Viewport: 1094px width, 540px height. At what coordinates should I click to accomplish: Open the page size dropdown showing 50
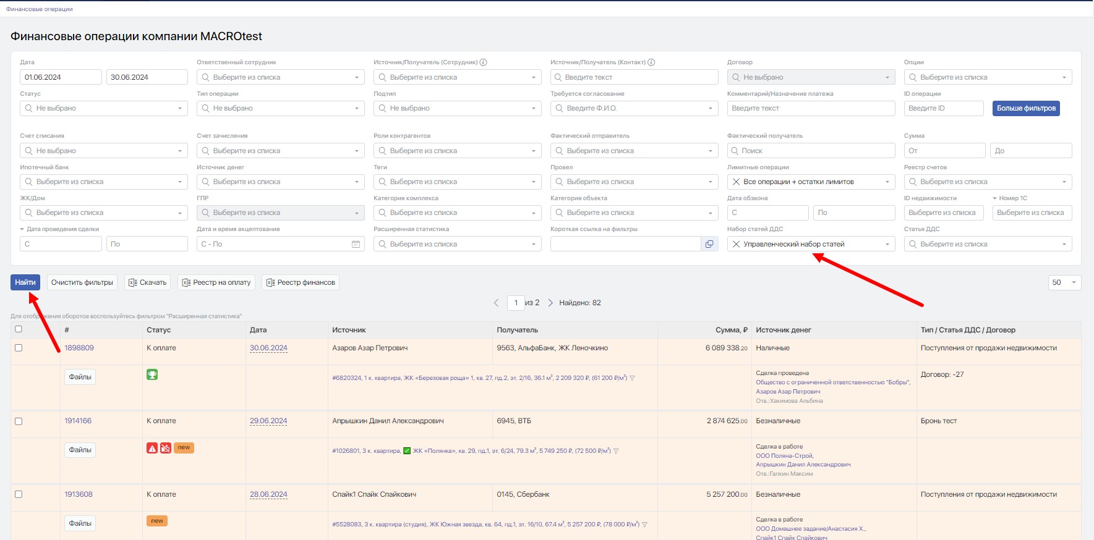coord(1064,282)
